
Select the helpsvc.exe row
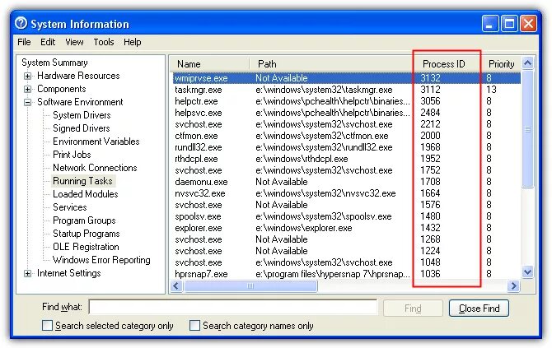pos(346,113)
